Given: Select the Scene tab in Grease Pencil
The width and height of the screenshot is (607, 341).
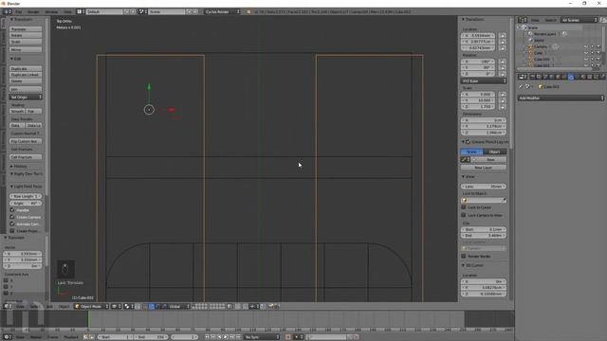Looking at the screenshot, I should (471, 152).
